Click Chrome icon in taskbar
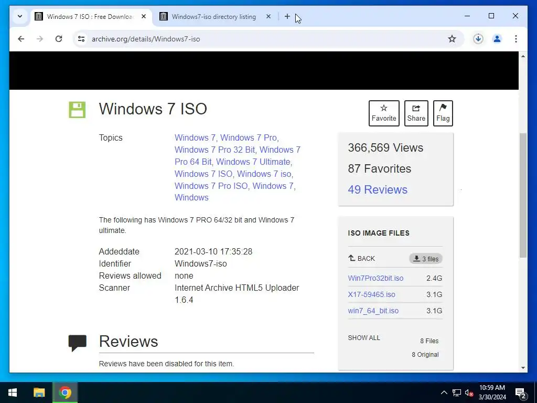 coord(65,393)
